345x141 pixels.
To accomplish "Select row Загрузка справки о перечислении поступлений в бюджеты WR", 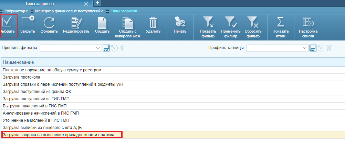I will [172, 84].
